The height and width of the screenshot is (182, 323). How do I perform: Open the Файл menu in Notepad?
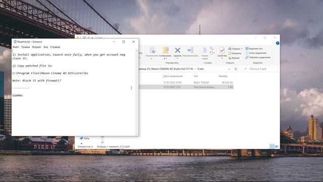pos(16,47)
